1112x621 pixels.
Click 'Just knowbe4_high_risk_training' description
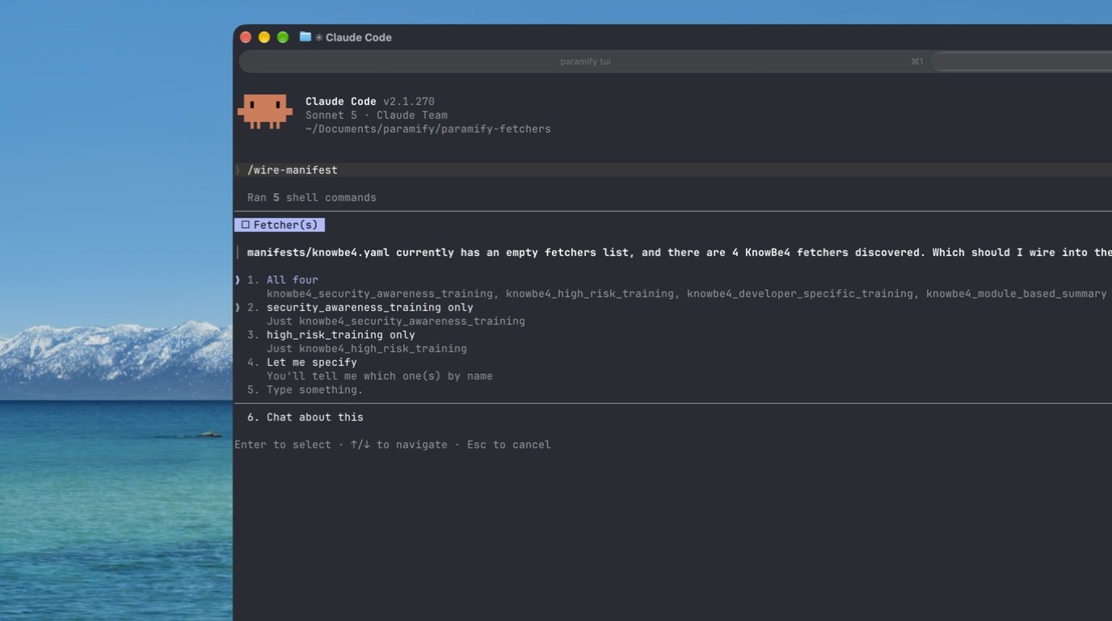coord(366,349)
